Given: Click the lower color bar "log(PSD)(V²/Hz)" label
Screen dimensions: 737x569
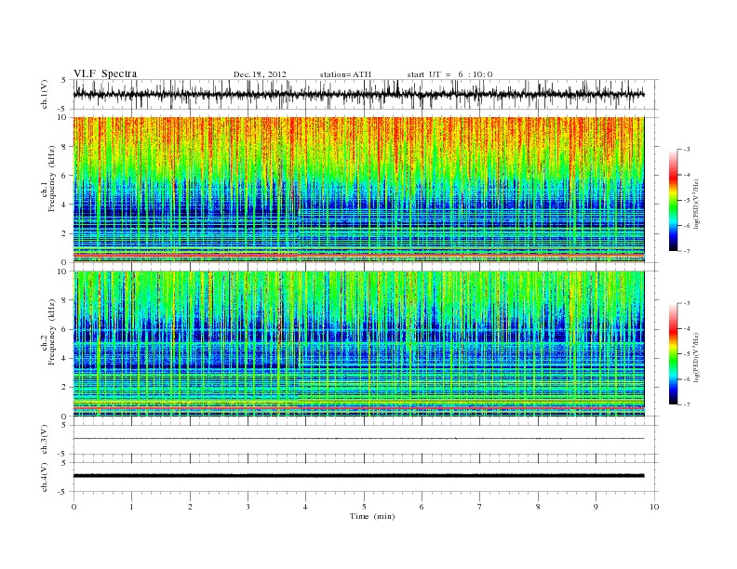Looking at the screenshot, I should (698, 356).
